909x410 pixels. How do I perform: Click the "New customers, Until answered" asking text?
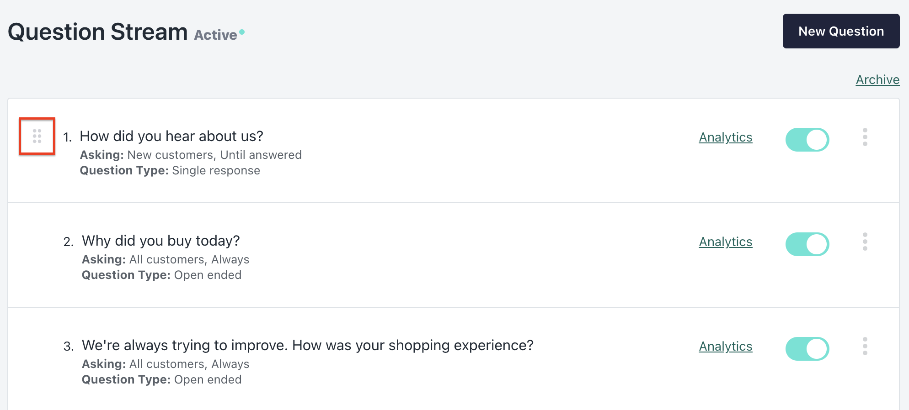tap(214, 155)
